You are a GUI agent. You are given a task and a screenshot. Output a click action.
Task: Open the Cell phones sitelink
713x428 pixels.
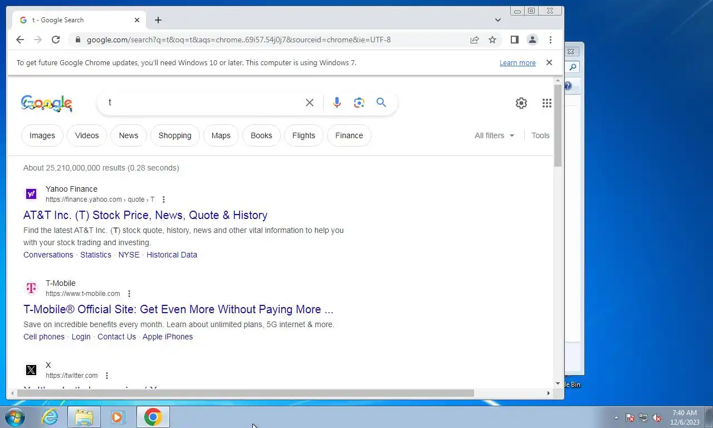tap(44, 337)
